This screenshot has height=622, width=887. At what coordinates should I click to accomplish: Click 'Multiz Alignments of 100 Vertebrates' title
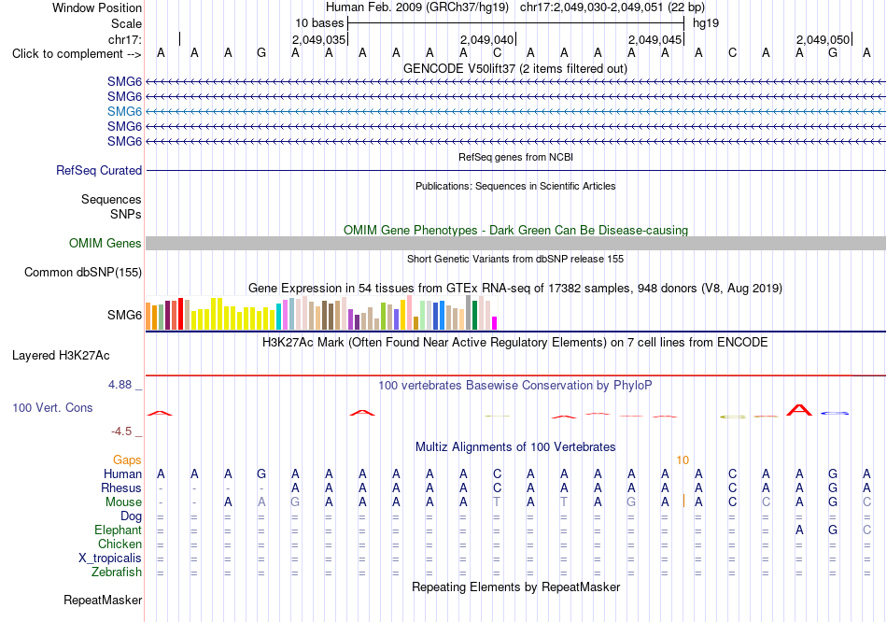[515, 447]
